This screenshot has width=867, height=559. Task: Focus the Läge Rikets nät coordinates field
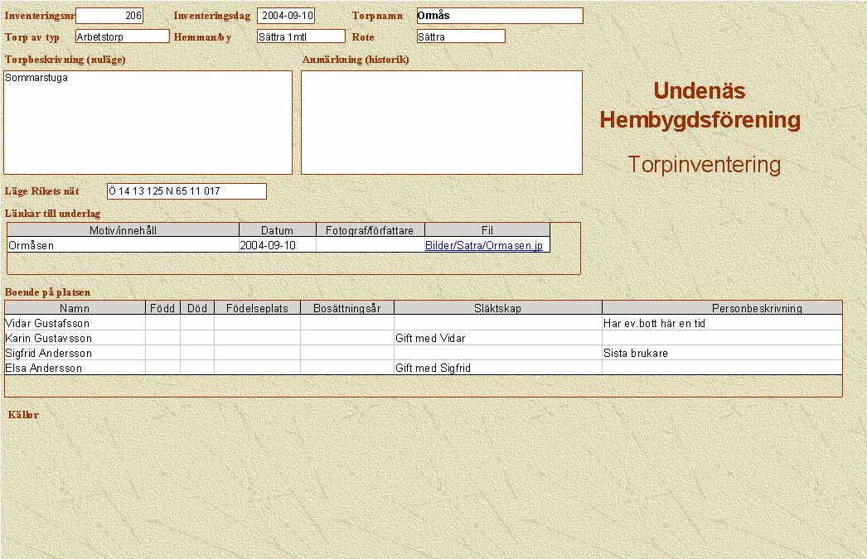[x=186, y=191]
